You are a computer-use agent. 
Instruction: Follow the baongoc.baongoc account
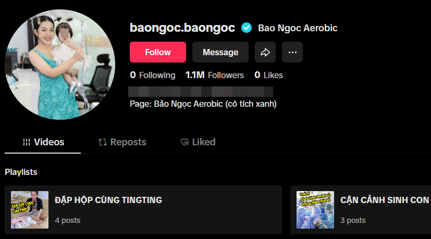(x=158, y=52)
